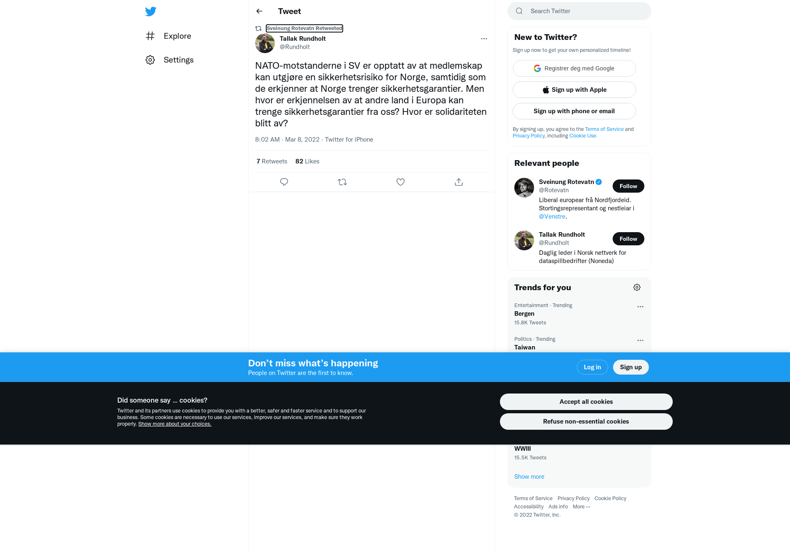Accept all cookies
The image size is (790, 552).
(586, 402)
